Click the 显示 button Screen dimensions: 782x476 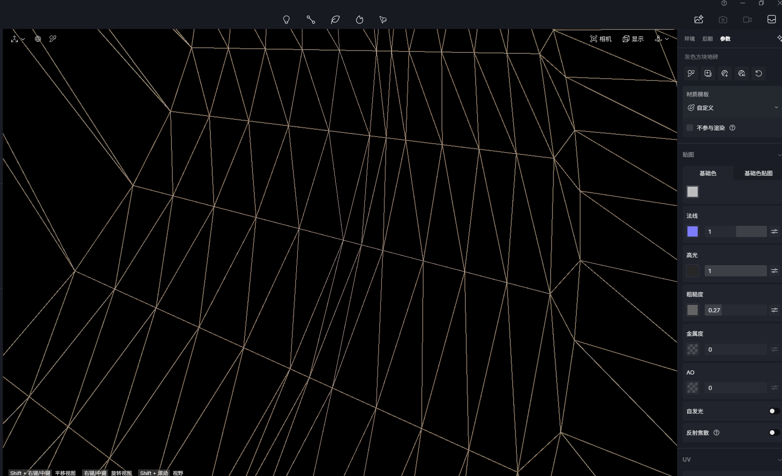tap(633, 39)
